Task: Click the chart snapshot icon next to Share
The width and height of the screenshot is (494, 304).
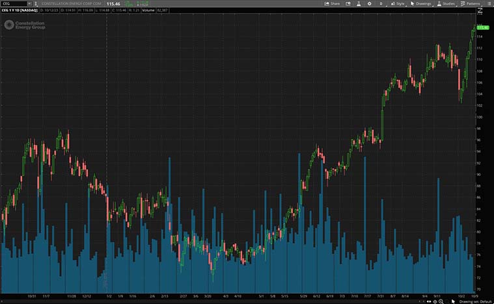Action: point(348,4)
